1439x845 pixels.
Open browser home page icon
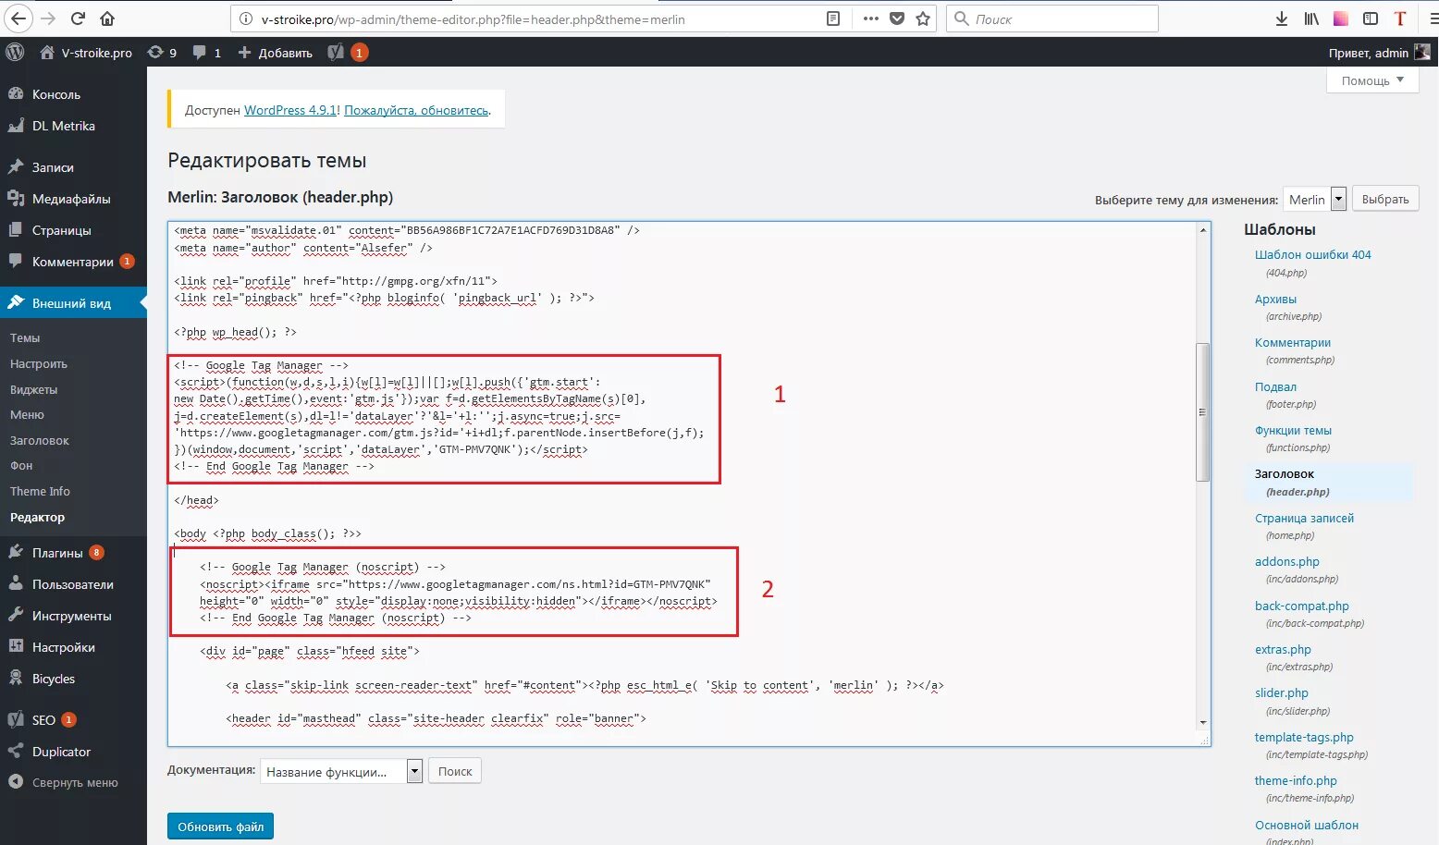click(107, 18)
